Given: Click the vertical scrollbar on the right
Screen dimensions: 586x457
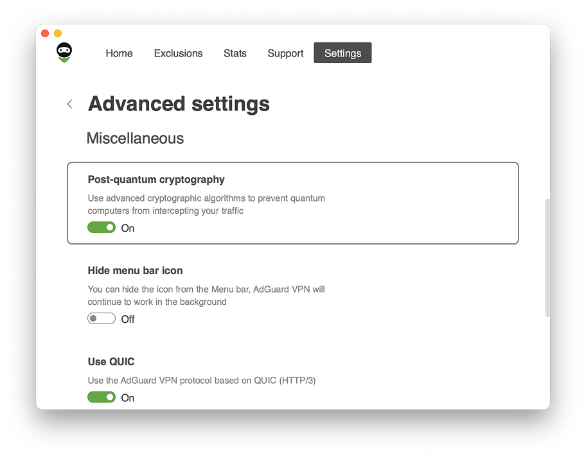Looking at the screenshot, I should (x=547, y=257).
